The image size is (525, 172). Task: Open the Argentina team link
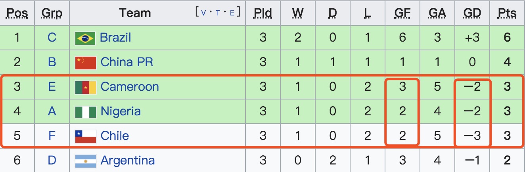click(x=128, y=160)
